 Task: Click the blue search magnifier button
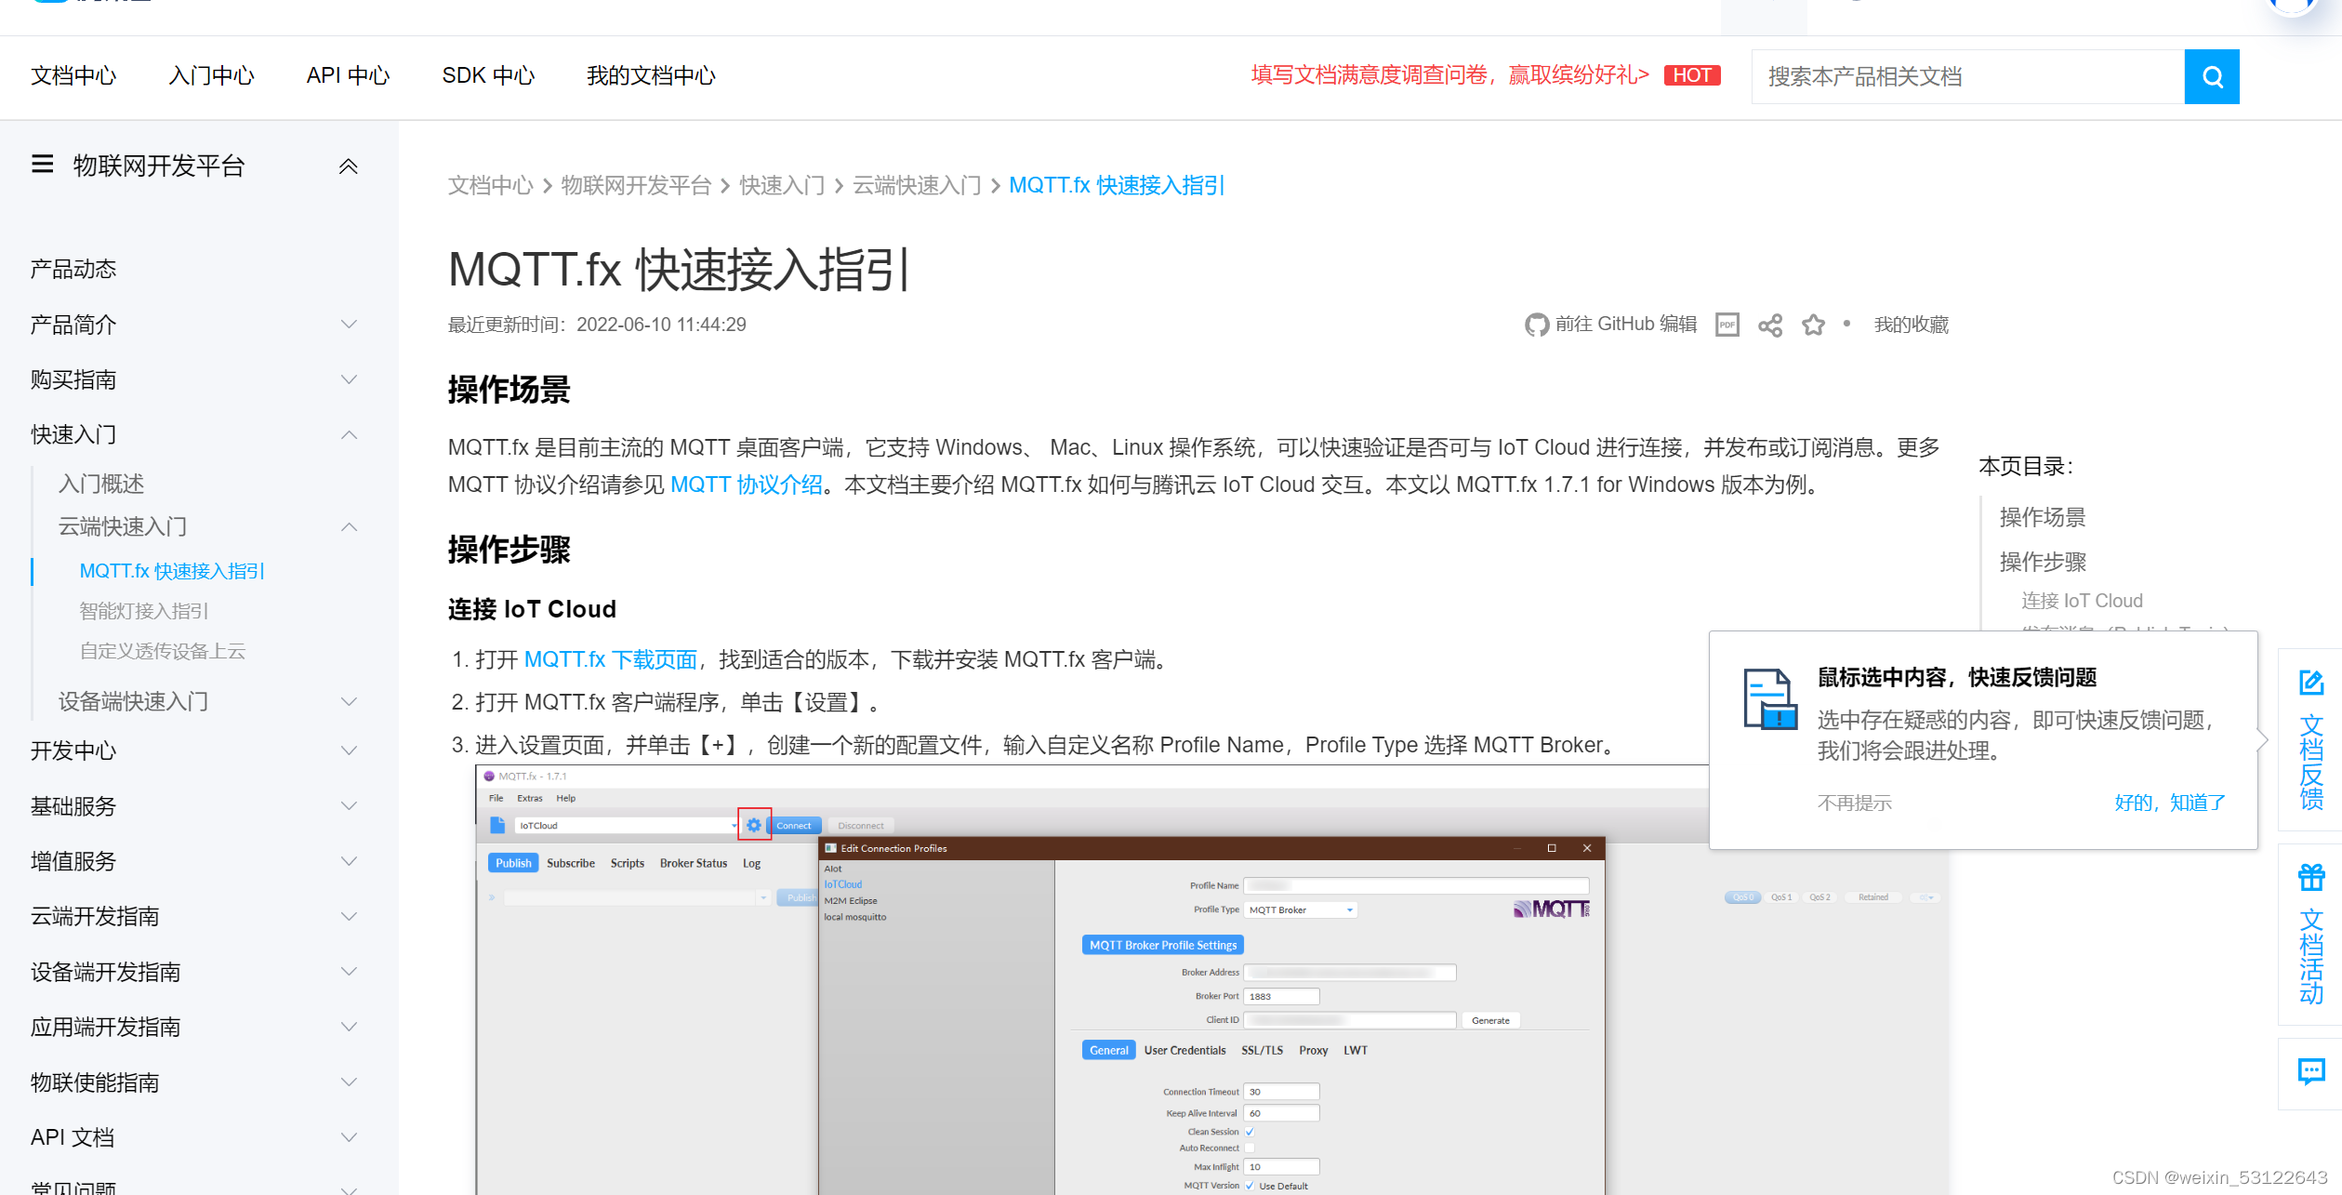2211,76
